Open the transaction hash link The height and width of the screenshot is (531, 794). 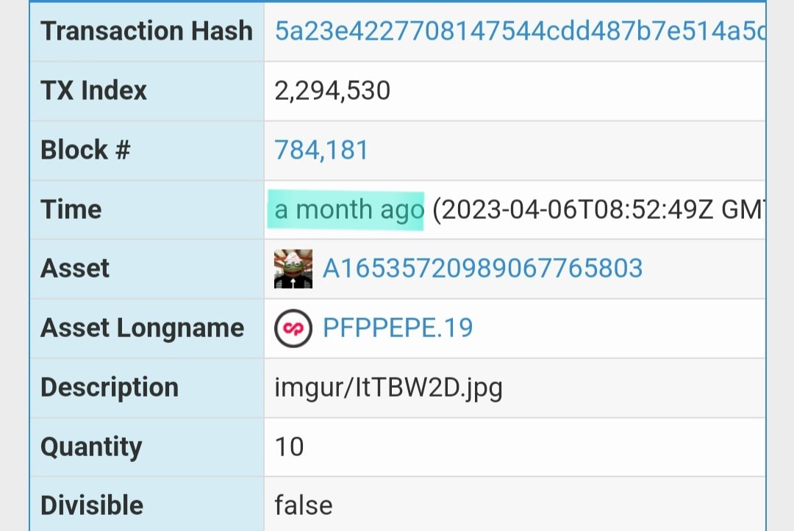click(x=520, y=32)
